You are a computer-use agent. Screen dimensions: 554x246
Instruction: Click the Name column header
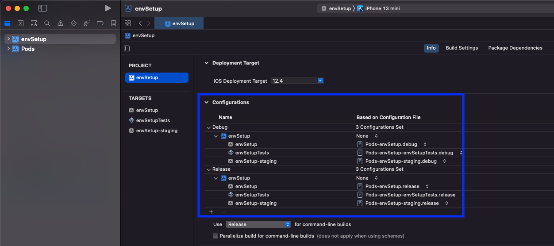225,117
